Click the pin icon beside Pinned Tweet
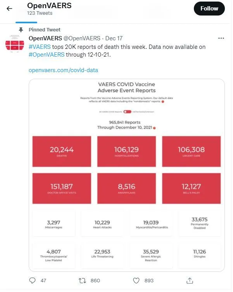 coord(21,30)
